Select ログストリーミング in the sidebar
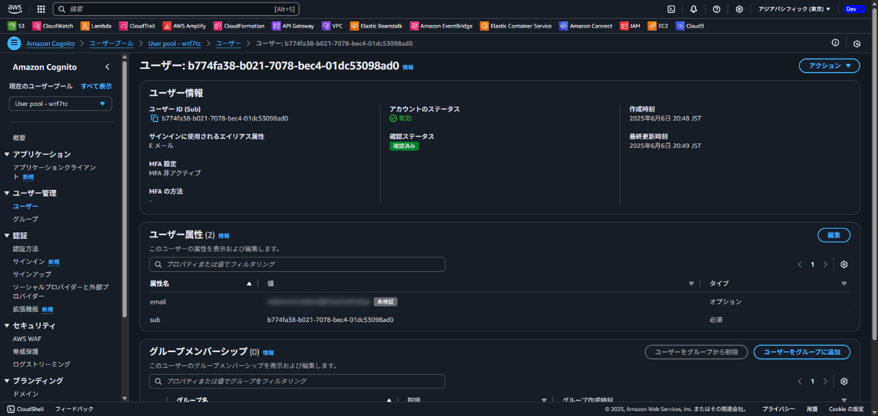Image resolution: width=878 pixels, height=416 pixels. 41,364
